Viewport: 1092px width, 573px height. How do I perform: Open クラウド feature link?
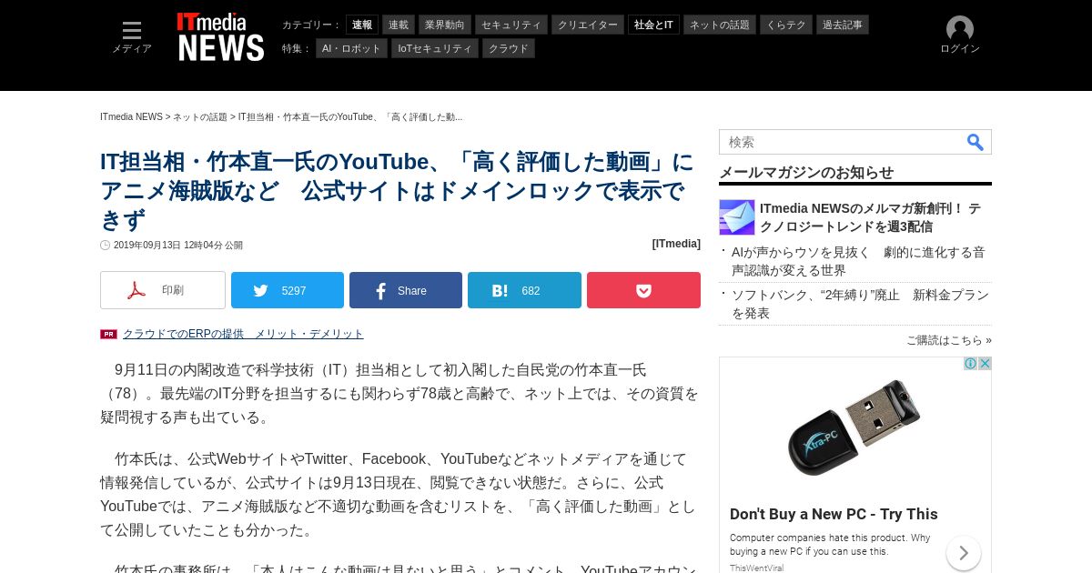[x=509, y=48]
